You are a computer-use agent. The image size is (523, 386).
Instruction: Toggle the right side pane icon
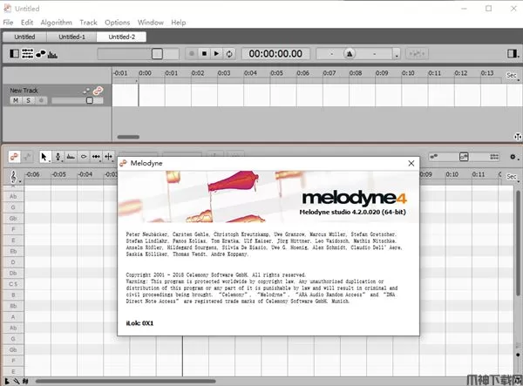pos(513,53)
